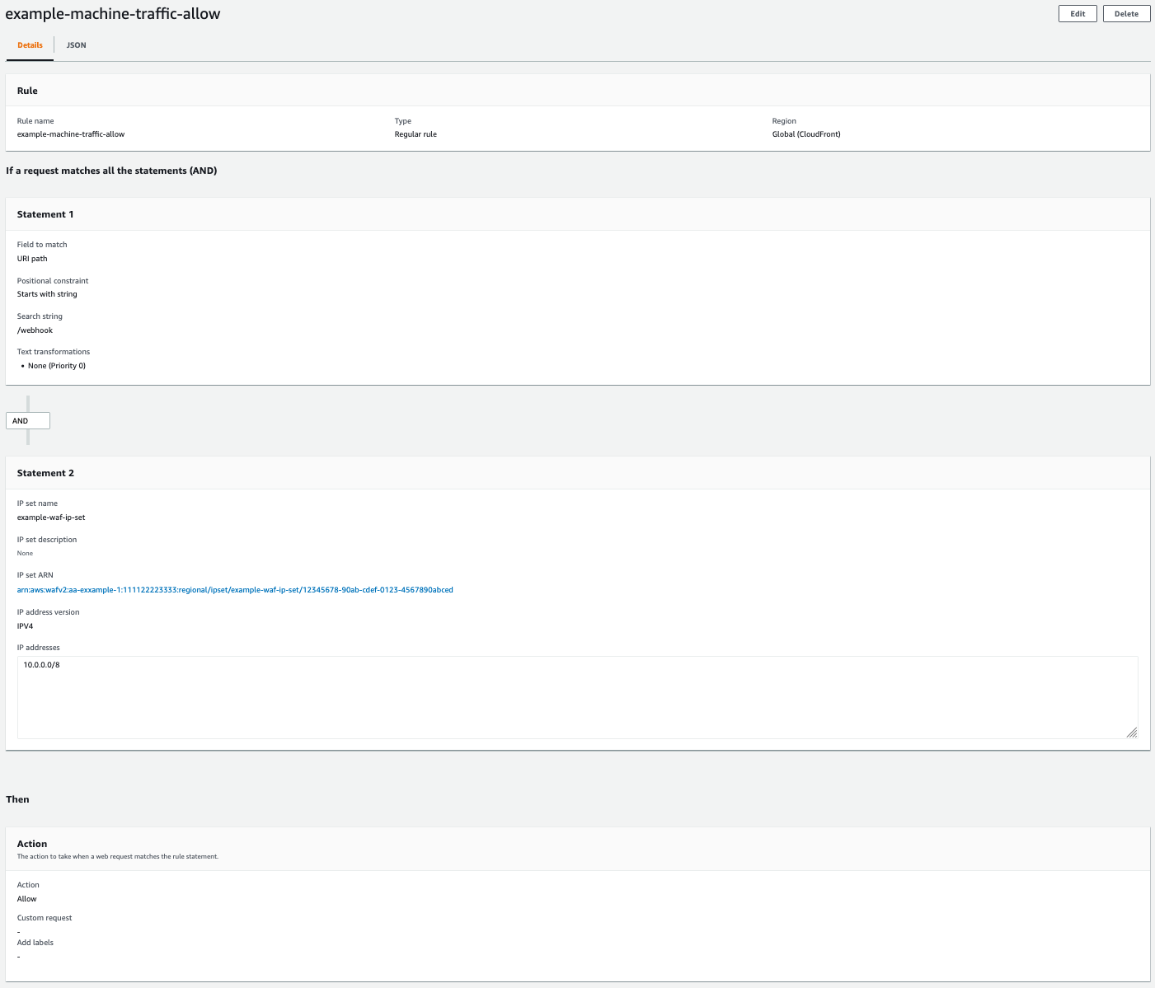Click the 'Text transformations' label
The height and width of the screenshot is (988, 1155).
54,352
